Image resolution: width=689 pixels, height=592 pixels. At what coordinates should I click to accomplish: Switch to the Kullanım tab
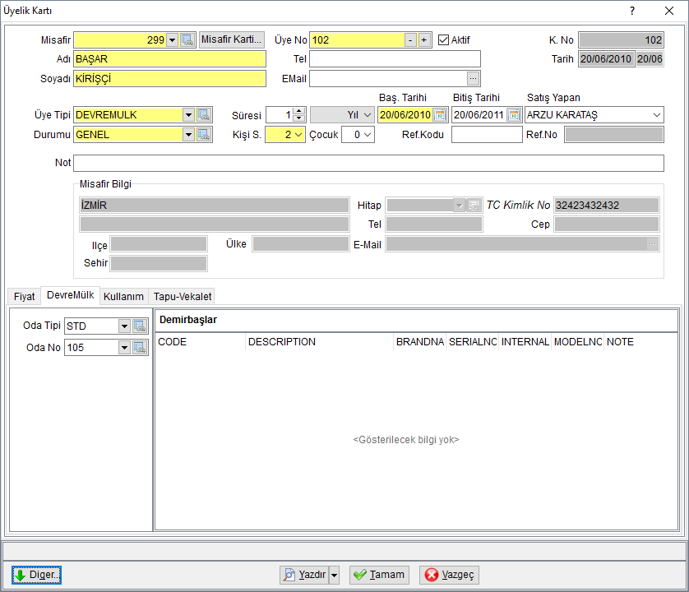click(123, 297)
